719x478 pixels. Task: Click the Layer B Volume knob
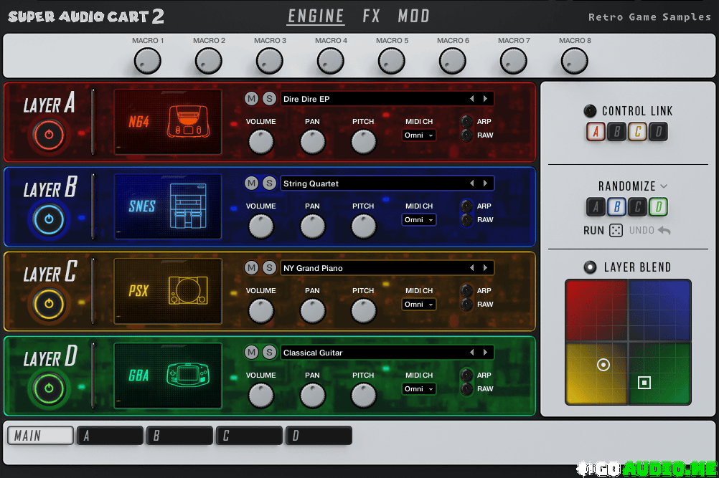point(261,226)
